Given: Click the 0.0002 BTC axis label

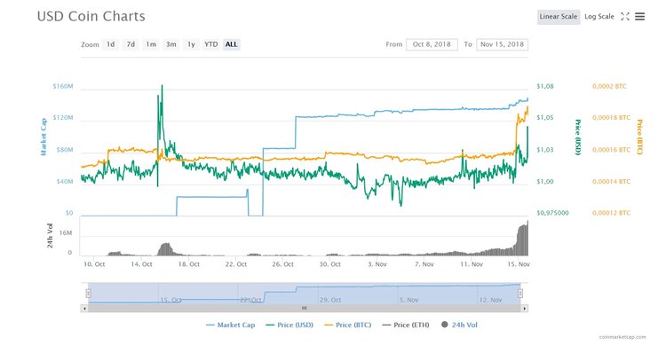Looking at the screenshot, I should [609, 86].
